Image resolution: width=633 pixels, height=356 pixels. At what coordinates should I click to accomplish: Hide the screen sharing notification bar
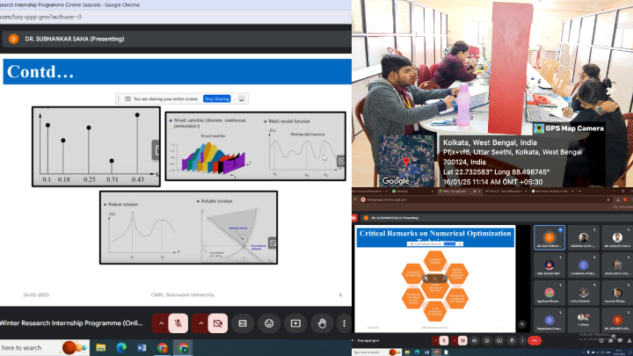pos(241,99)
